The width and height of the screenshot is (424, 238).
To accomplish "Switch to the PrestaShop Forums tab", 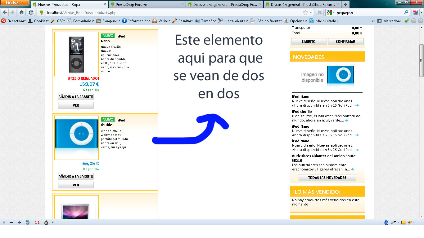I will click(x=147, y=5).
